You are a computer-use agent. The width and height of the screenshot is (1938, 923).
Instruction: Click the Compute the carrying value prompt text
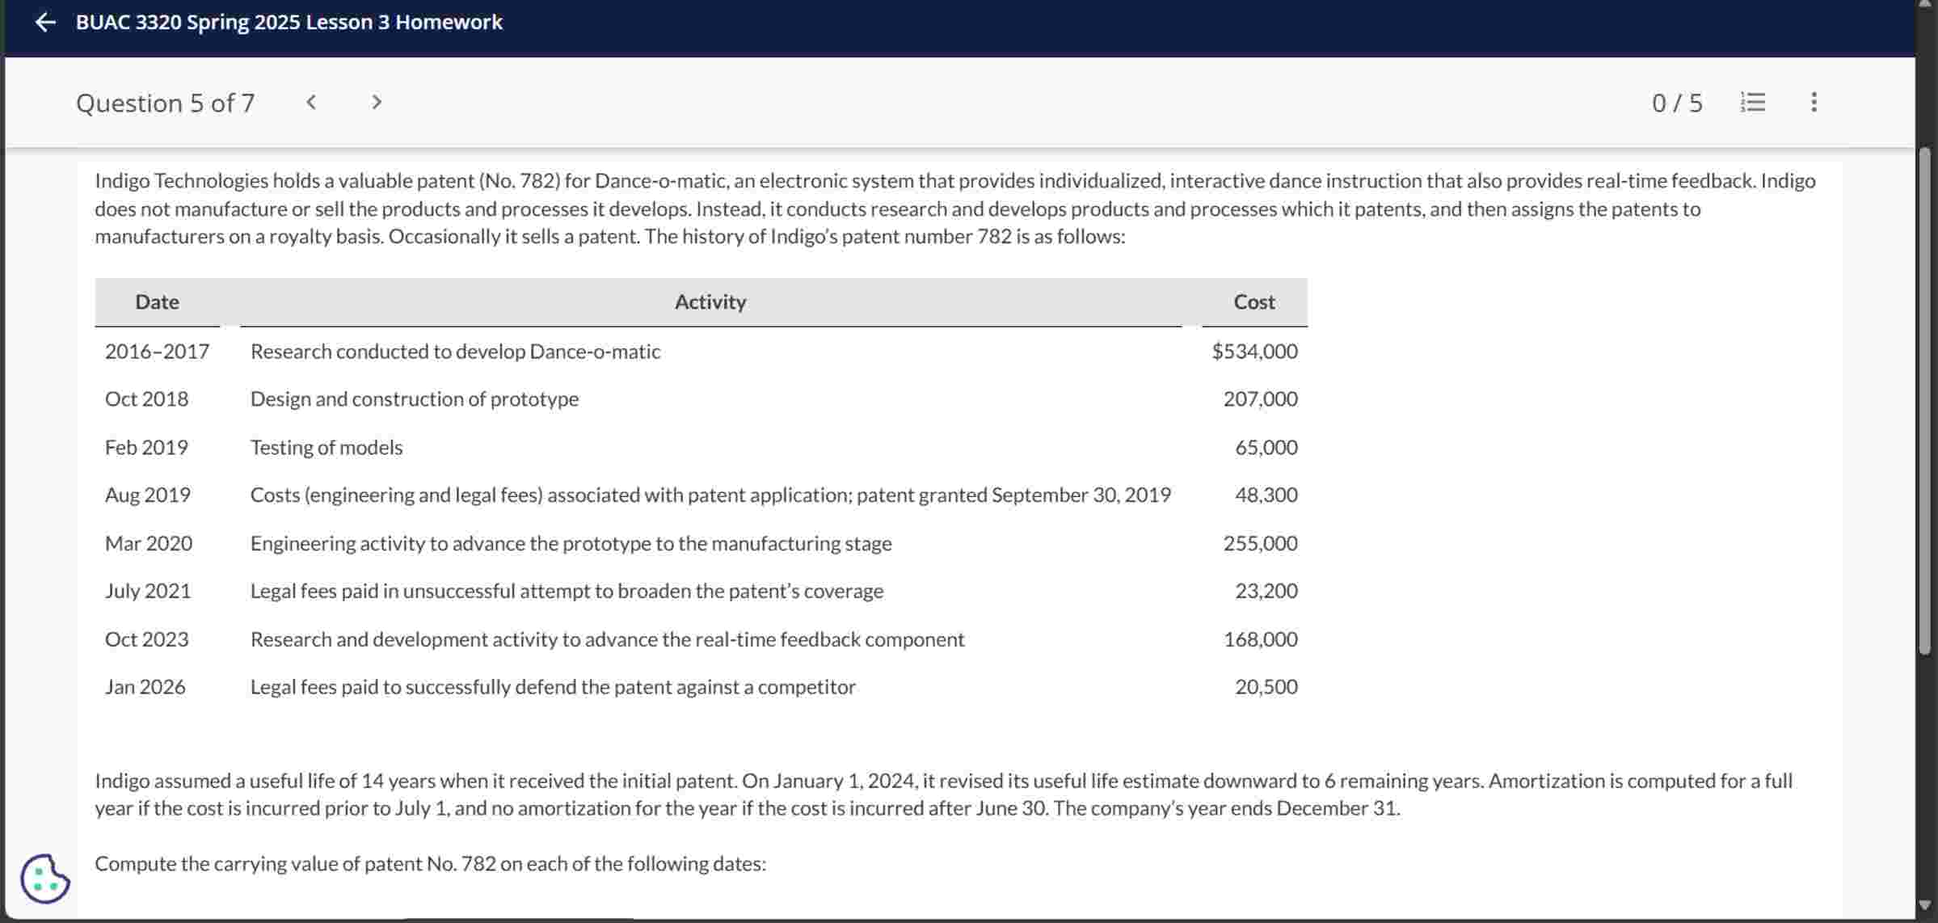coord(430,863)
